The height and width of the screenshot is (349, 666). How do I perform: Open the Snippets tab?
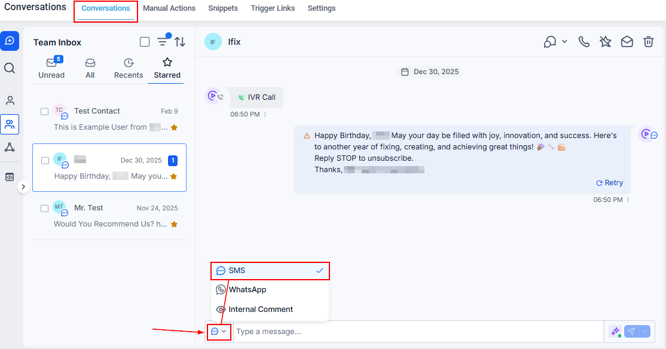(x=223, y=8)
